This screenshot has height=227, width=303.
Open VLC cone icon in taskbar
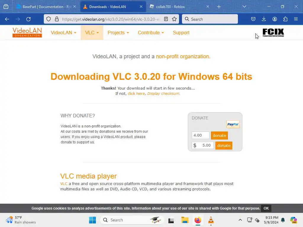coord(211,220)
